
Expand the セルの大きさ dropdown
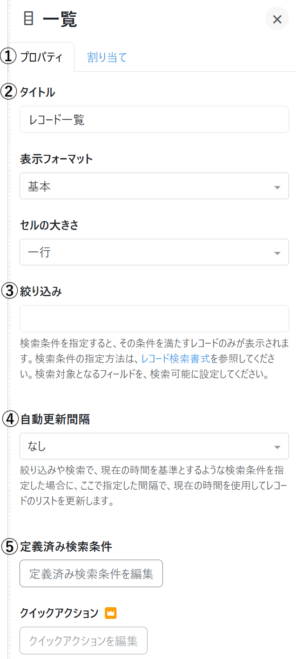click(154, 252)
